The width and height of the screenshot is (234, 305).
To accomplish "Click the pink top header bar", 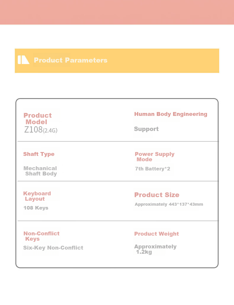I will click(x=117, y=12).
